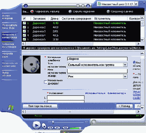
Task: Click the track 1 Название input field
Action: (x=66, y=98)
